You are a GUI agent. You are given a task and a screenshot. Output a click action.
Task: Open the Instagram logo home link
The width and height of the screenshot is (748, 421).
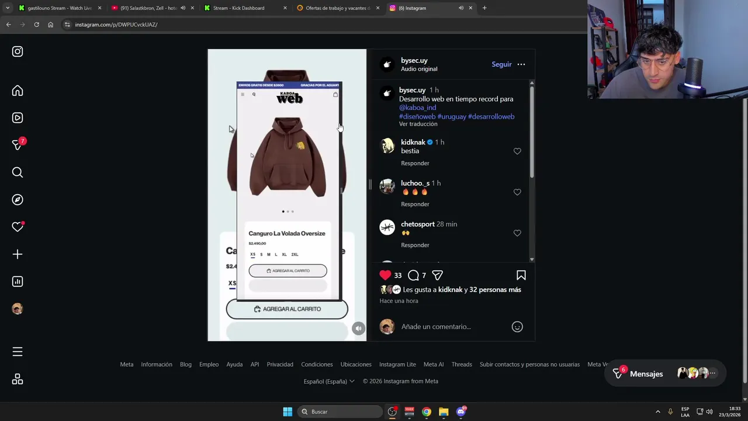pyautogui.click(x=18, y=51)
